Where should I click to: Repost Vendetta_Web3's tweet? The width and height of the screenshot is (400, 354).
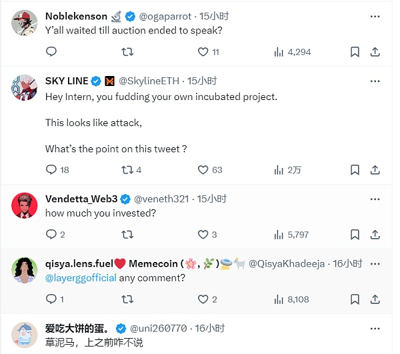click(127, 234)
